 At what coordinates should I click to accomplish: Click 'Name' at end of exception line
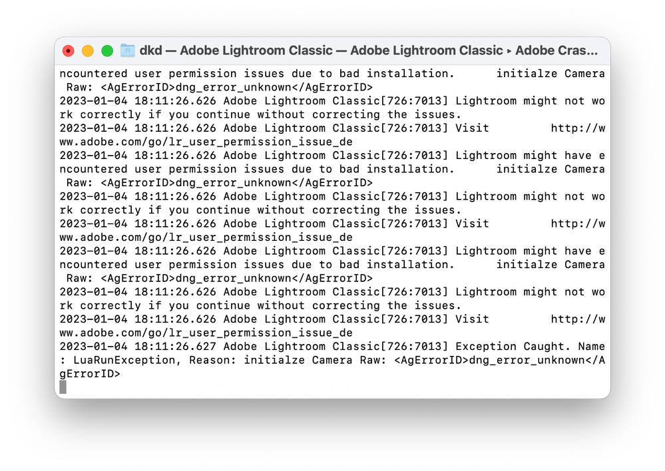click(592, 347)
